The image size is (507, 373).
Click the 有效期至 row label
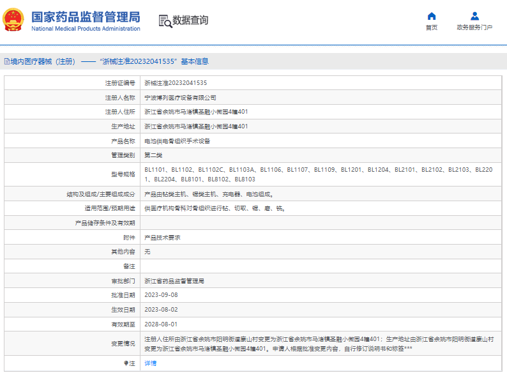point(123,324)
